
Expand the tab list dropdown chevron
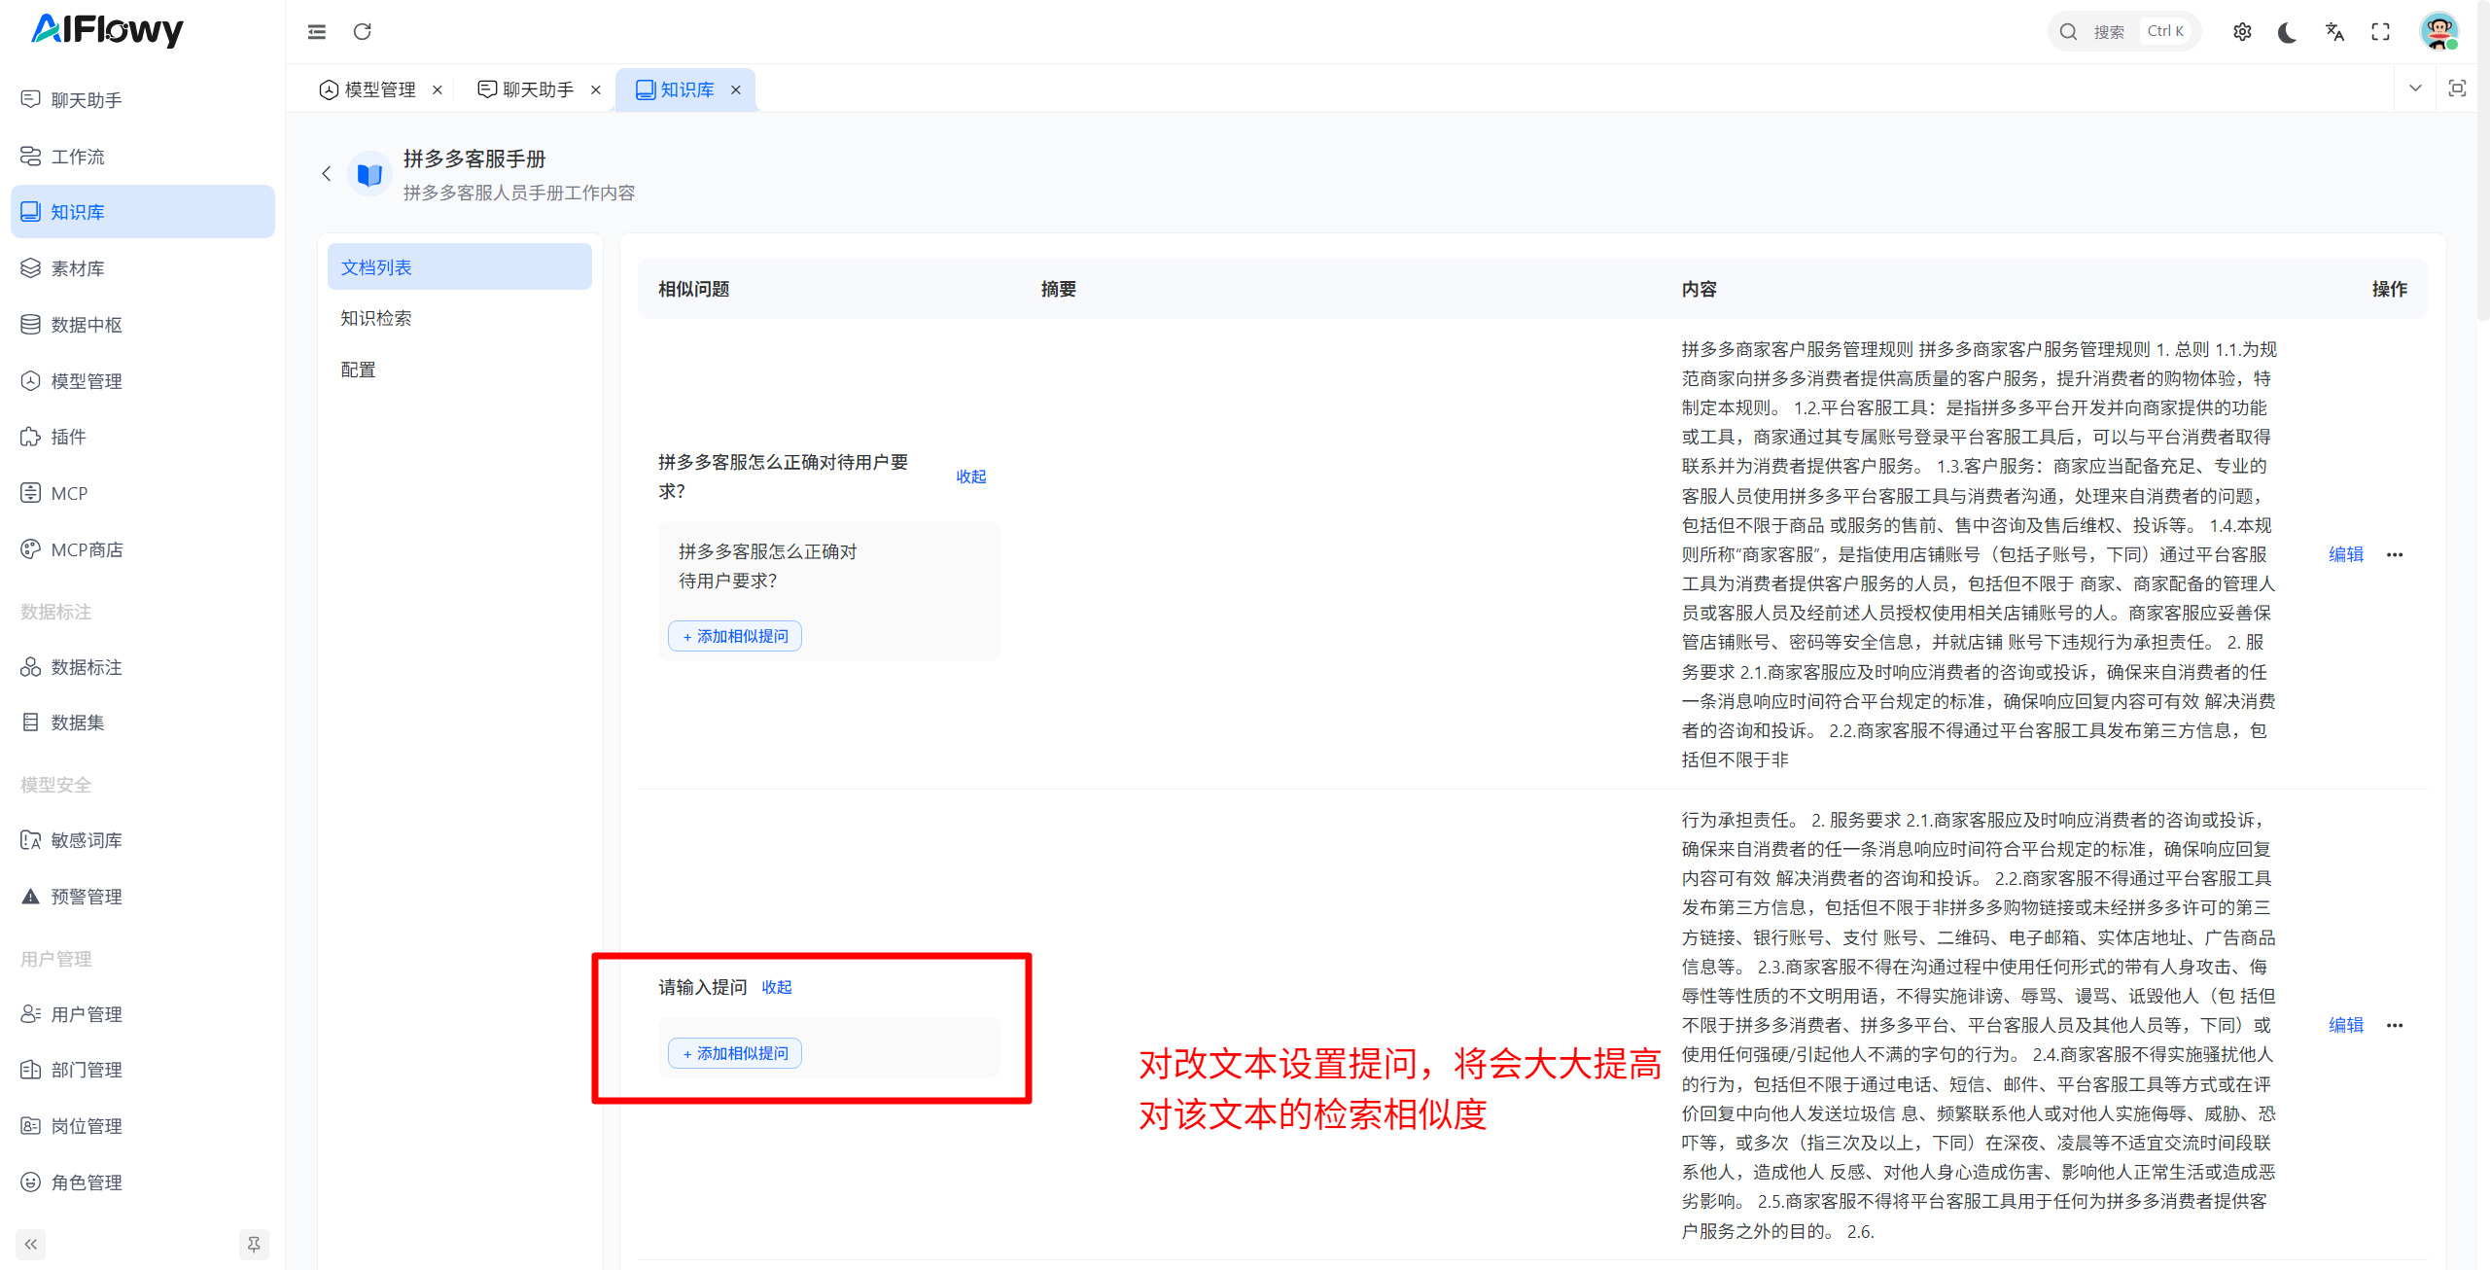pos(2415,88)
